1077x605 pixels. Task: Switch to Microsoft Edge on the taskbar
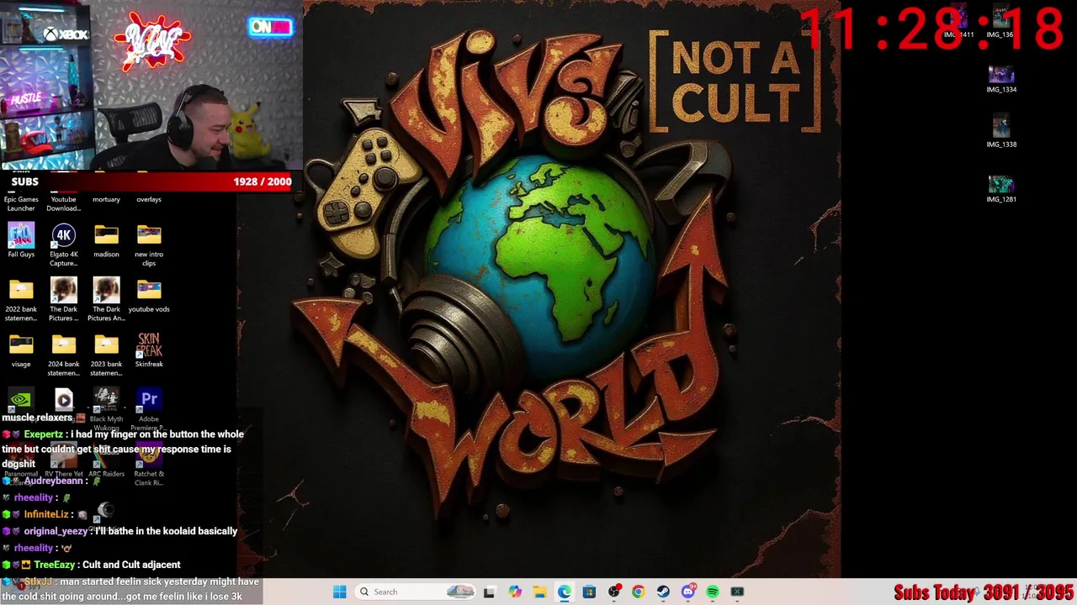564,592
